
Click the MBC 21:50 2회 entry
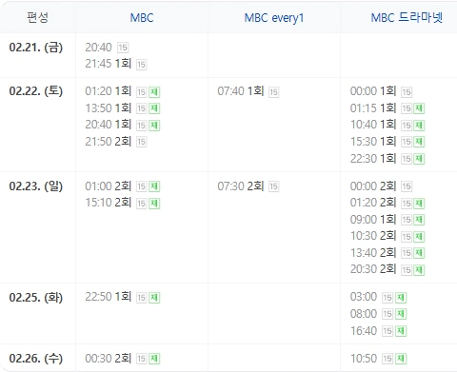(109, 142)
